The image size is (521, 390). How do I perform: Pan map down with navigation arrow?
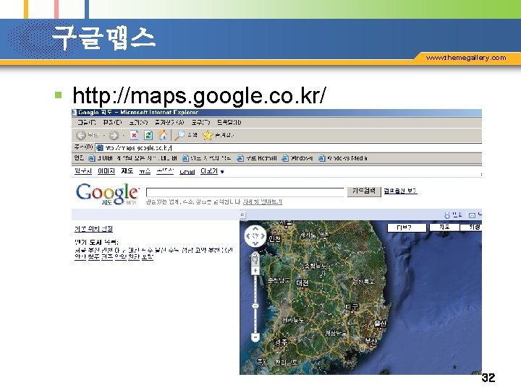255,244
